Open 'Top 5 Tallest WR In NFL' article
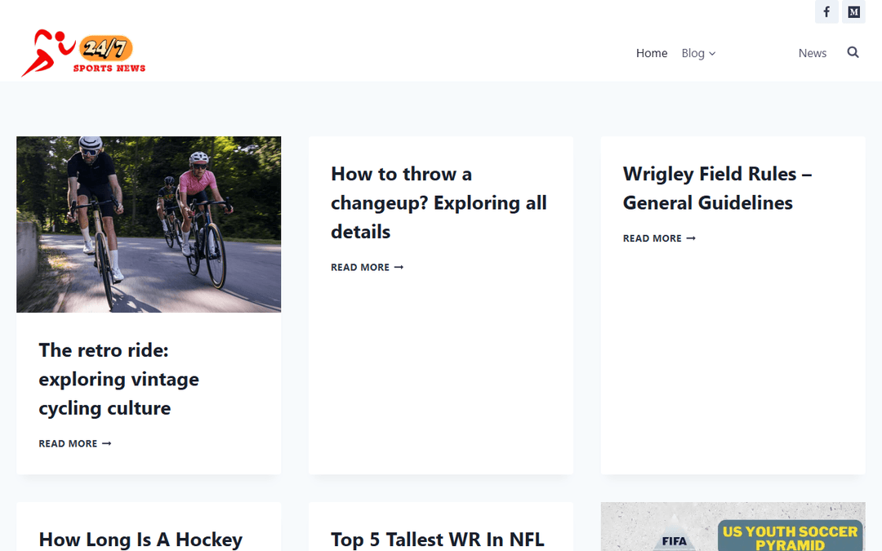The width and height of the screenshot is (882, 551). 437,540
